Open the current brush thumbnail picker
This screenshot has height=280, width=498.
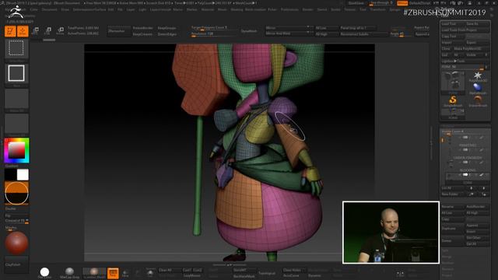point(16,48)
